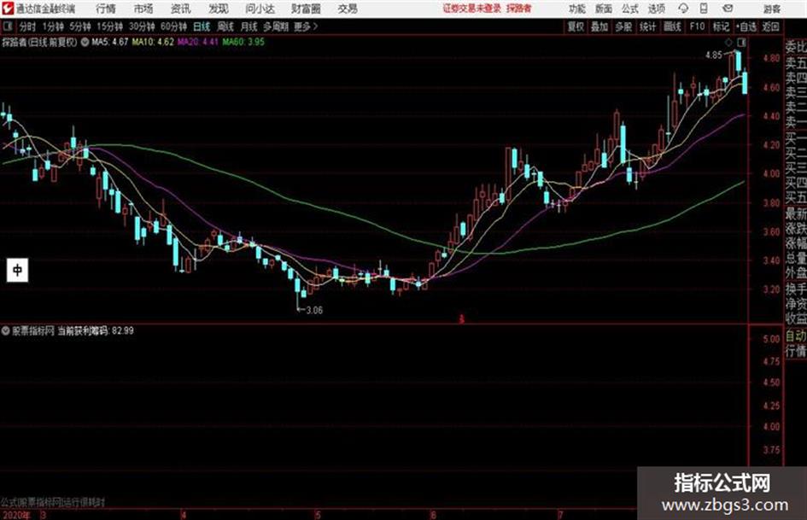This screenshot has width=807, height=520.
Task: Click the 游客 guest account label
Action: point(771,9)
